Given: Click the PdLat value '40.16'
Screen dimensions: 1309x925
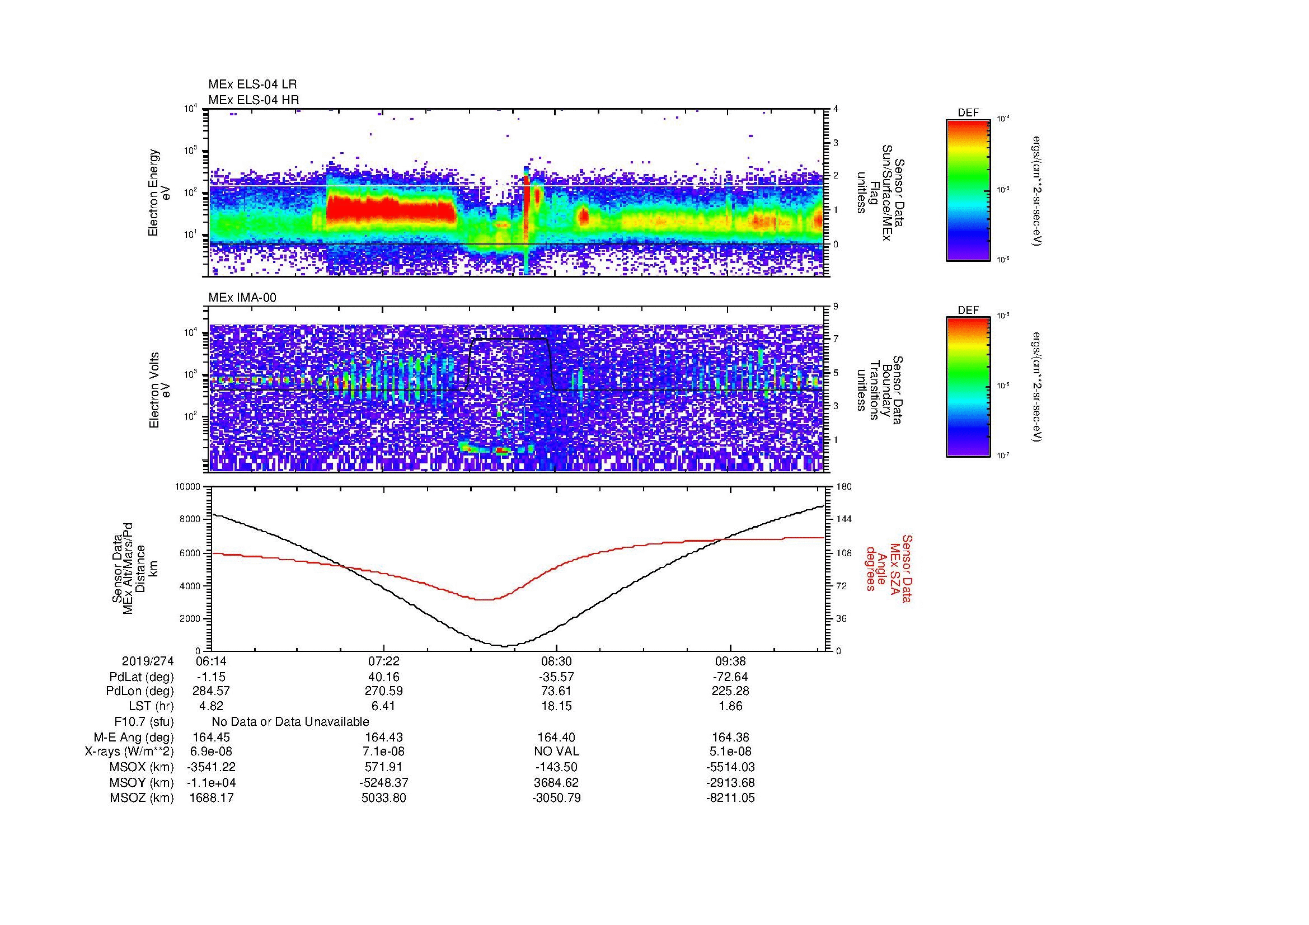Looking at the screenshot, I should pos(384,677).
